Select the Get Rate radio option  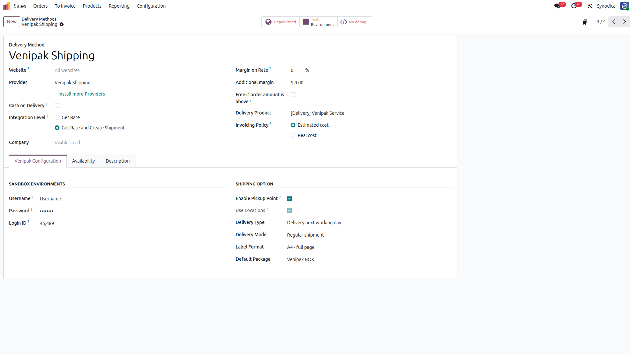coord(57,117)
